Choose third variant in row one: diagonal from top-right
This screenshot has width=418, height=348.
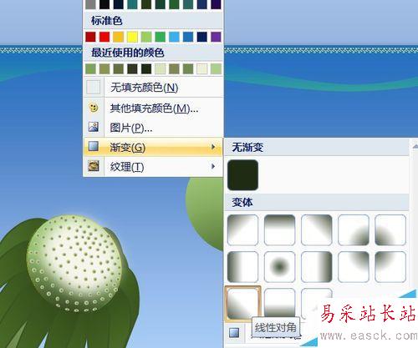[x=317, y=230]
